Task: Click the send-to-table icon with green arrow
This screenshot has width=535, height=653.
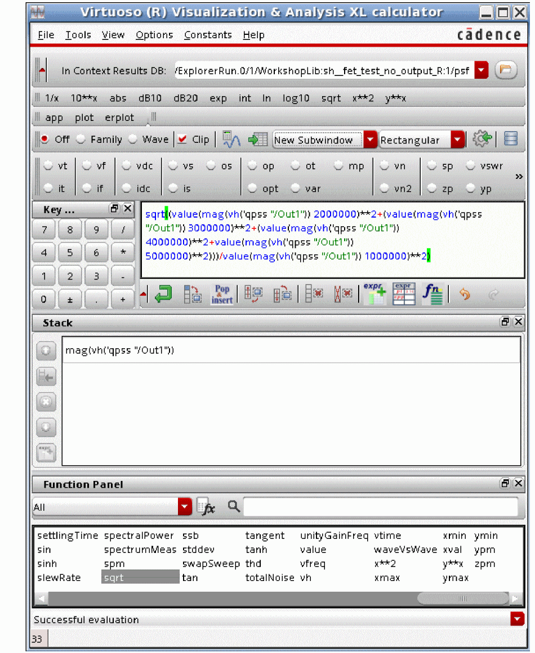Action: coord(258,139)
